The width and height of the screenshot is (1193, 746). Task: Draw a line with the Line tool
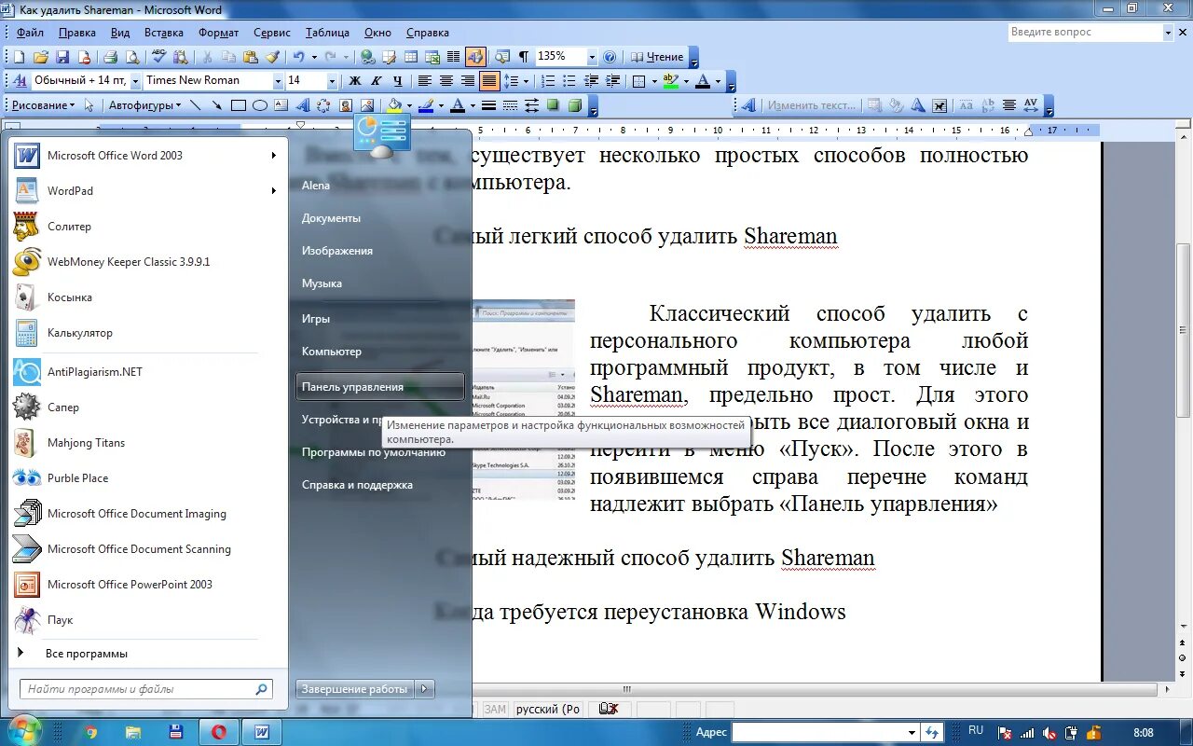195,105
